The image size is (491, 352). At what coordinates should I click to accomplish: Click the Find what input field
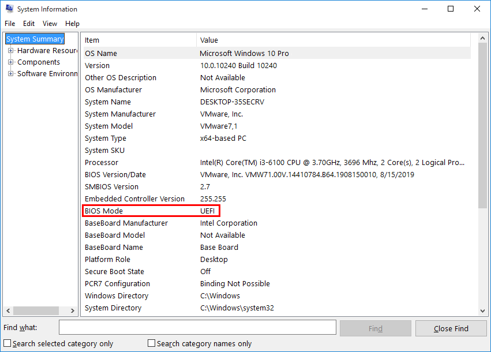pos(197,328)
